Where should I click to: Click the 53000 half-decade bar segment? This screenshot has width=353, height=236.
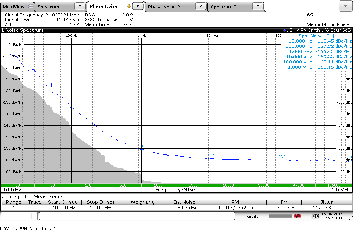coord(264,185)
